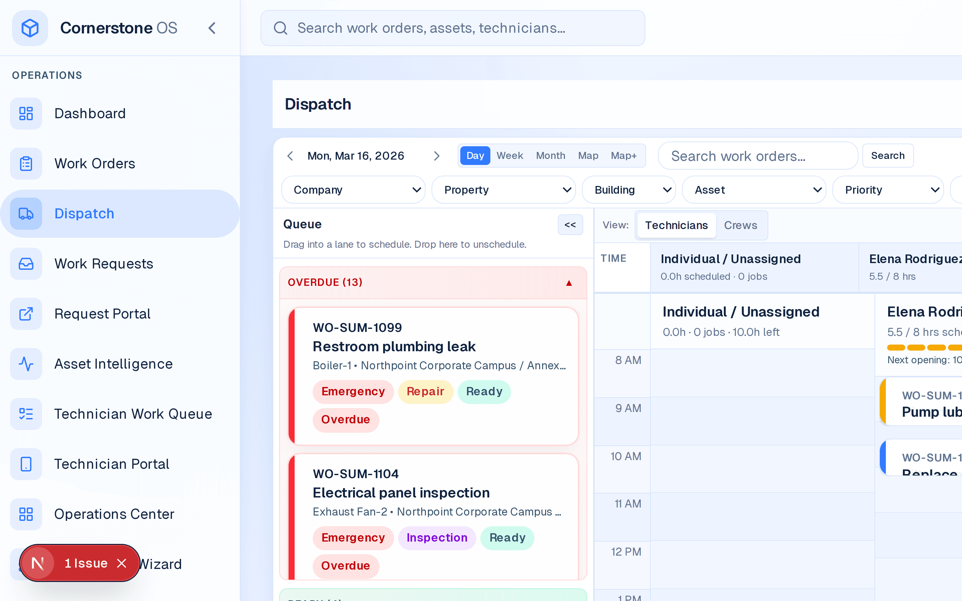This screenshot has height=601, width=962.
Task: Click the Cornerstone OS cube logo
Action: pyautogui.click(x=30, y=28)
